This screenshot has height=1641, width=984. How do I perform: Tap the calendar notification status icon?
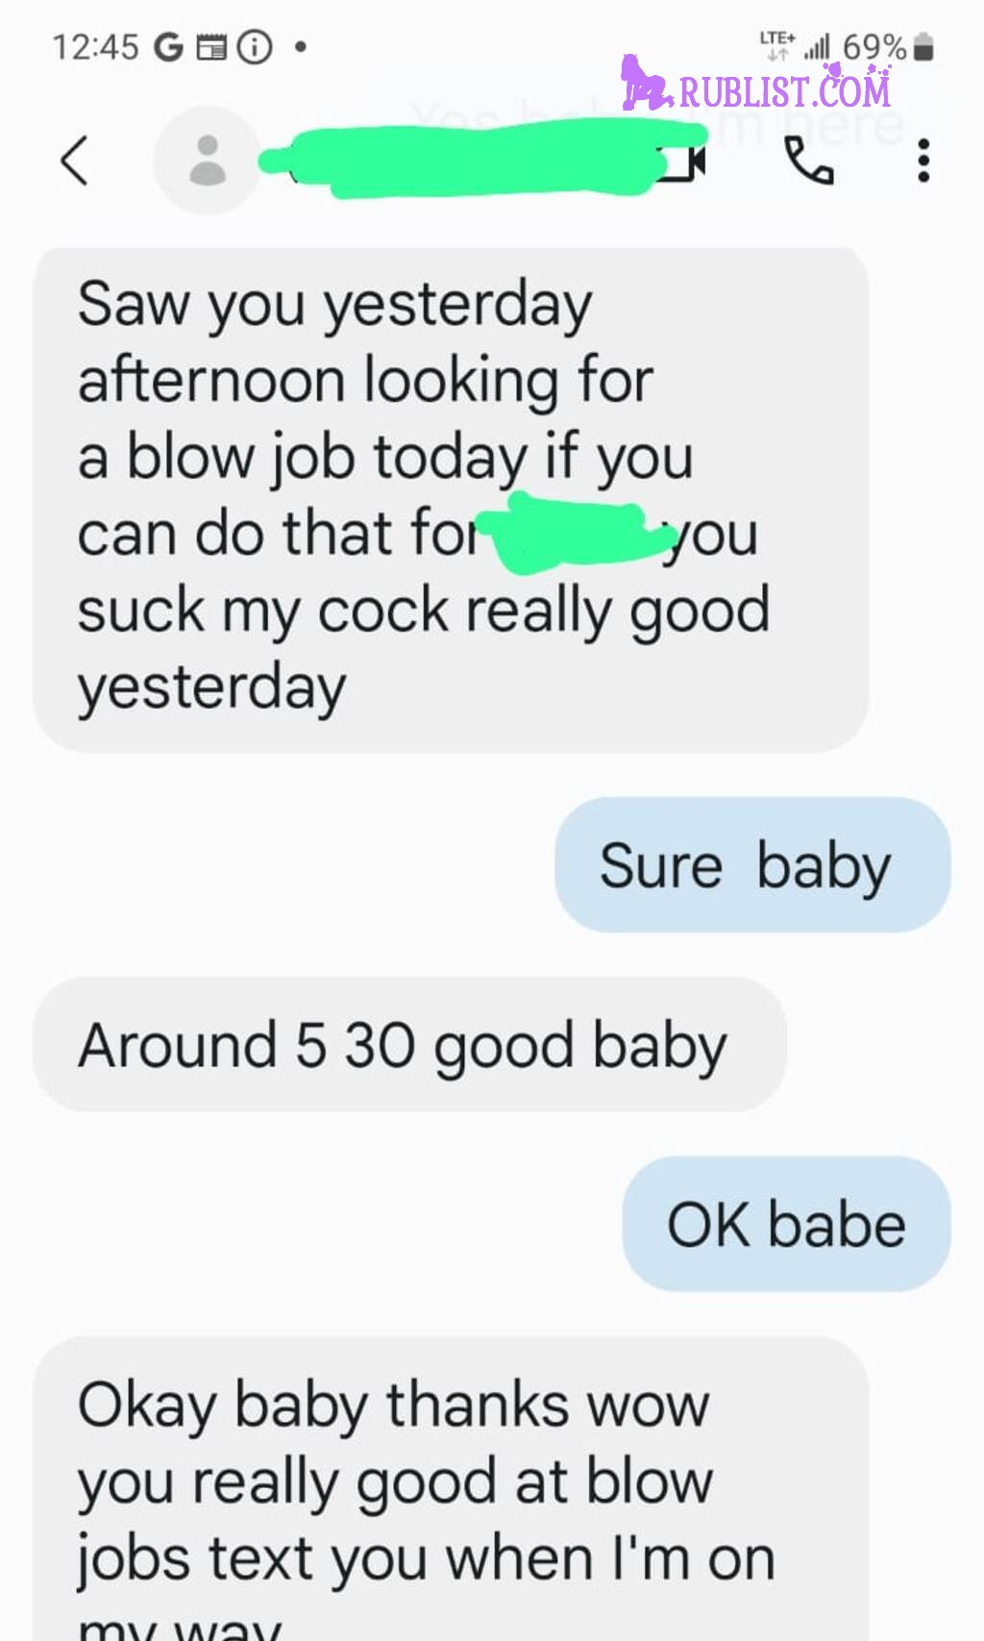click(x=211, y=47)
